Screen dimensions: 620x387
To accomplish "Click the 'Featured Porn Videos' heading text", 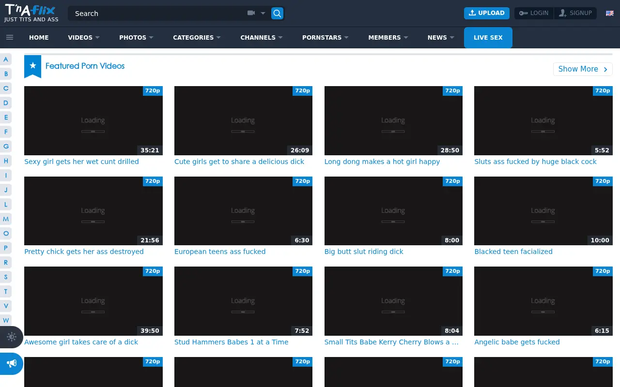I will [x=85, y=66].
